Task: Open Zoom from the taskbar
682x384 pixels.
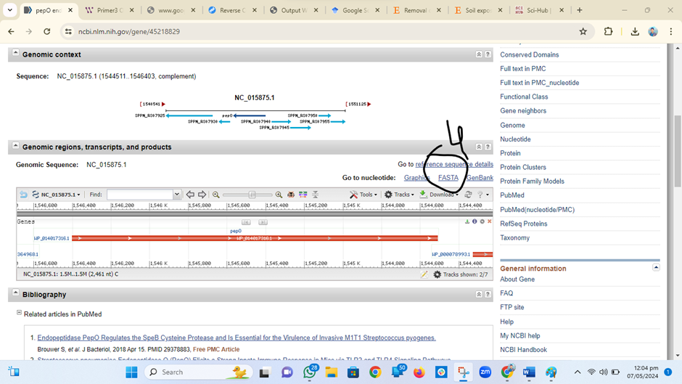Action: [485, 372]
